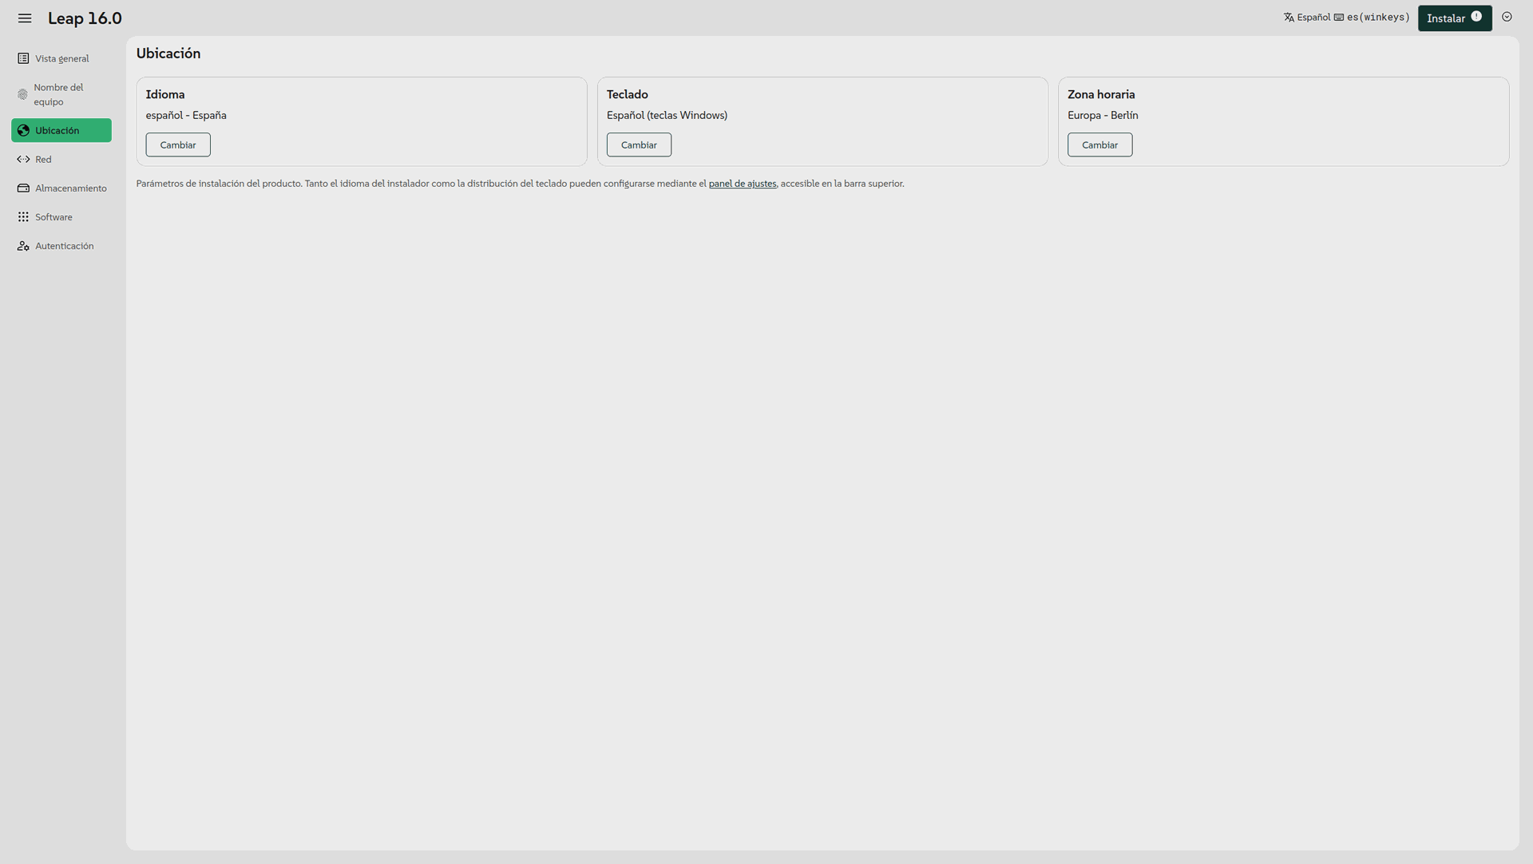1533x864 pixels.
Task: Click the Red network arrows icon
Action: (23, 159)
